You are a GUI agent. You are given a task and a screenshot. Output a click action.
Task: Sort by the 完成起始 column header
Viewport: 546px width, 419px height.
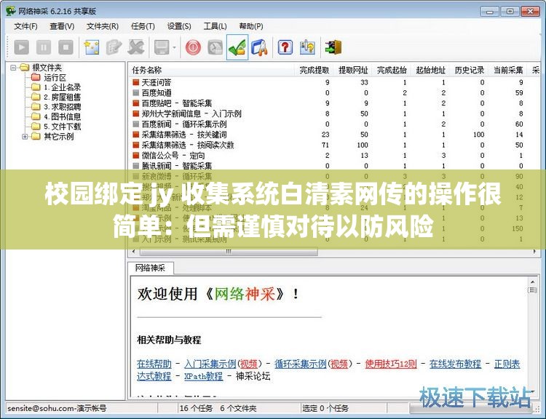(x=392, y=71)
